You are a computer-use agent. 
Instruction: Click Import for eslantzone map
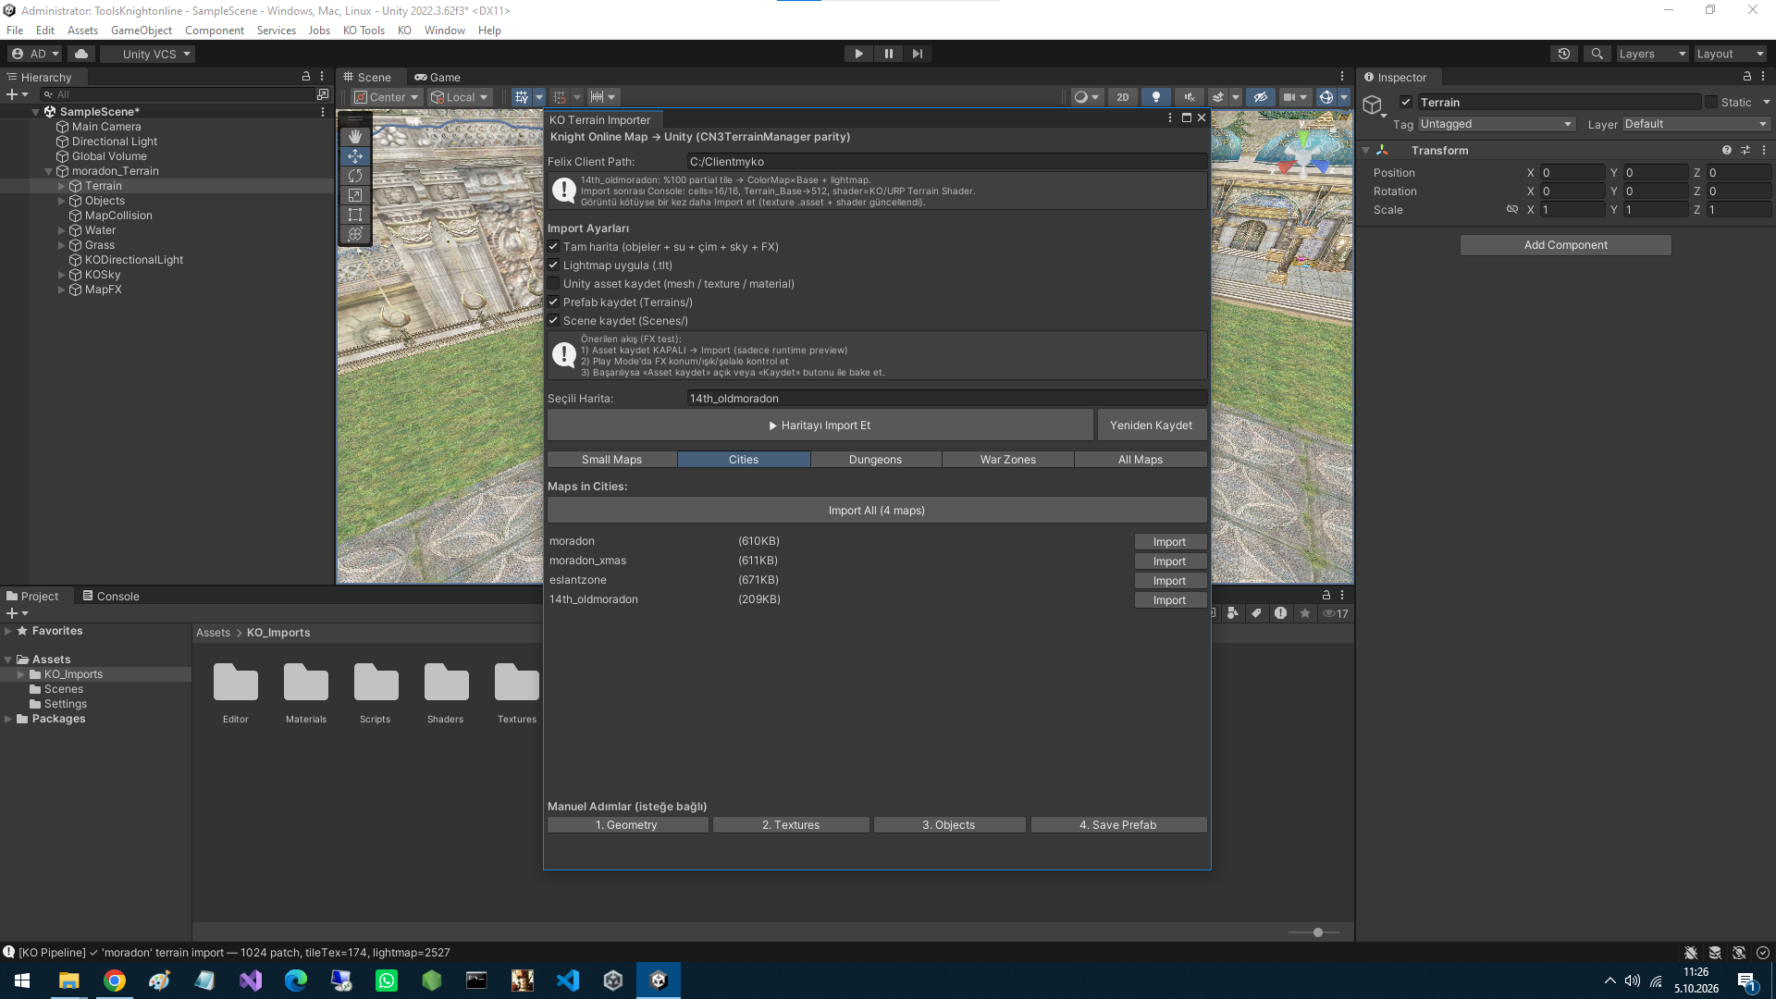point(1170,581)
